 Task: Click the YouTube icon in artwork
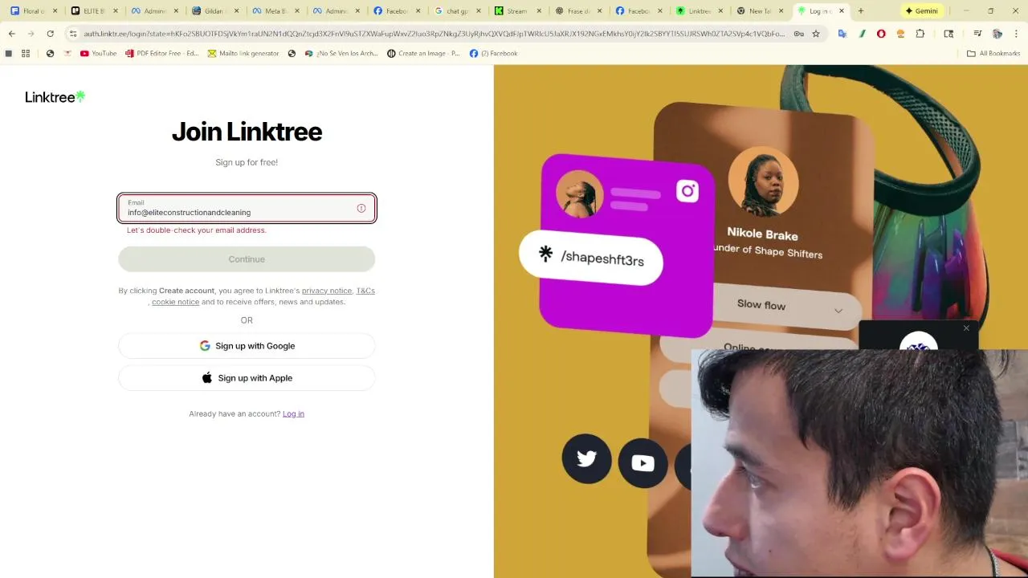(642, 463)
